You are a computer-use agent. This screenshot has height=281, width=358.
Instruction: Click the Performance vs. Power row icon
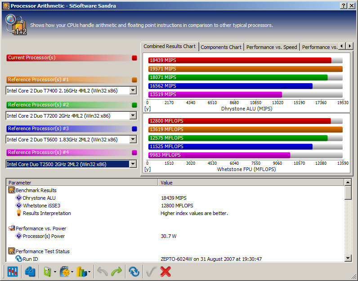[x=12, y=228]
